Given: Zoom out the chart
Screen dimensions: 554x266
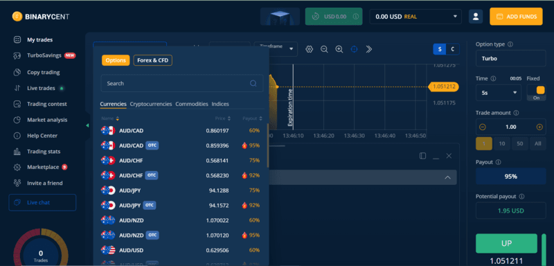Looking at the screenshot, I should click(x=324, y=49).
